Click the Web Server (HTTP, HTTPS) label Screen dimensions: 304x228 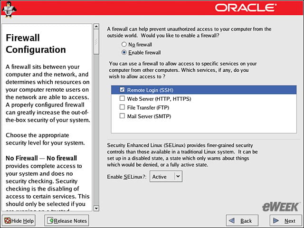(159, 99)
